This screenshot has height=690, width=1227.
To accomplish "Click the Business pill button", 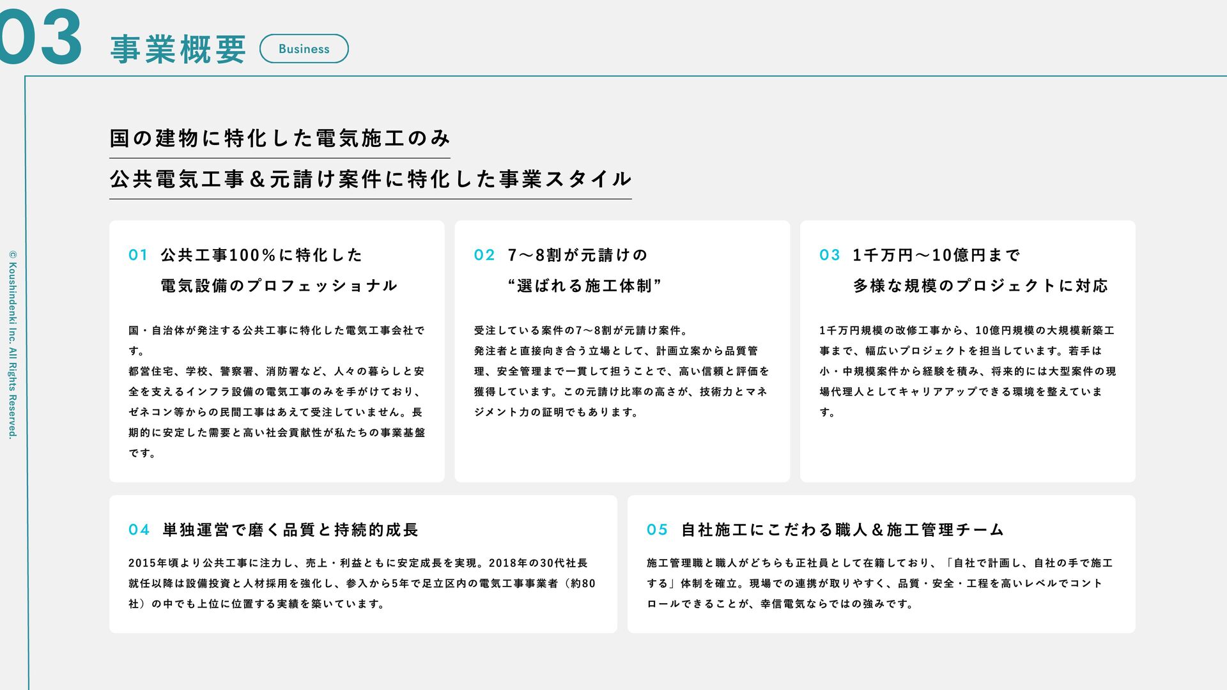I will (x=304, y=49).
